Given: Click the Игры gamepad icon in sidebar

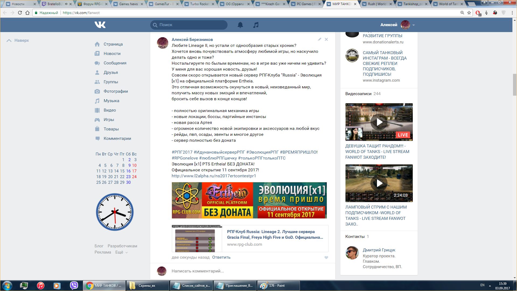Looking at the screenshot, I should tap(97, 120).
